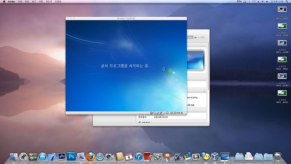Open Xcode from the dock

coord(52,157)
